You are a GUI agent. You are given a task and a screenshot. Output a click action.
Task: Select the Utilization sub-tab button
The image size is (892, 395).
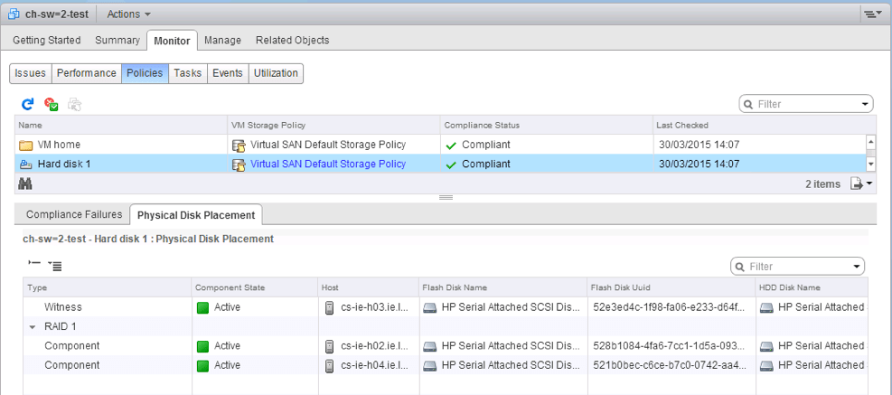(x=276, y=73)
